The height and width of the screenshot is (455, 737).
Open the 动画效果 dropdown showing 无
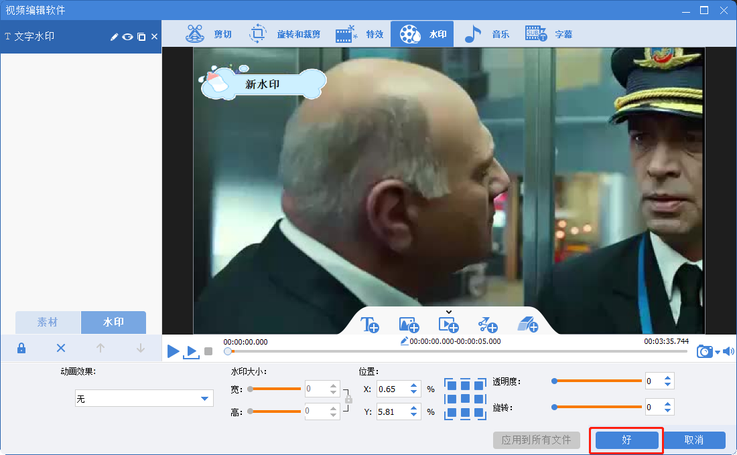click(144, 399)
